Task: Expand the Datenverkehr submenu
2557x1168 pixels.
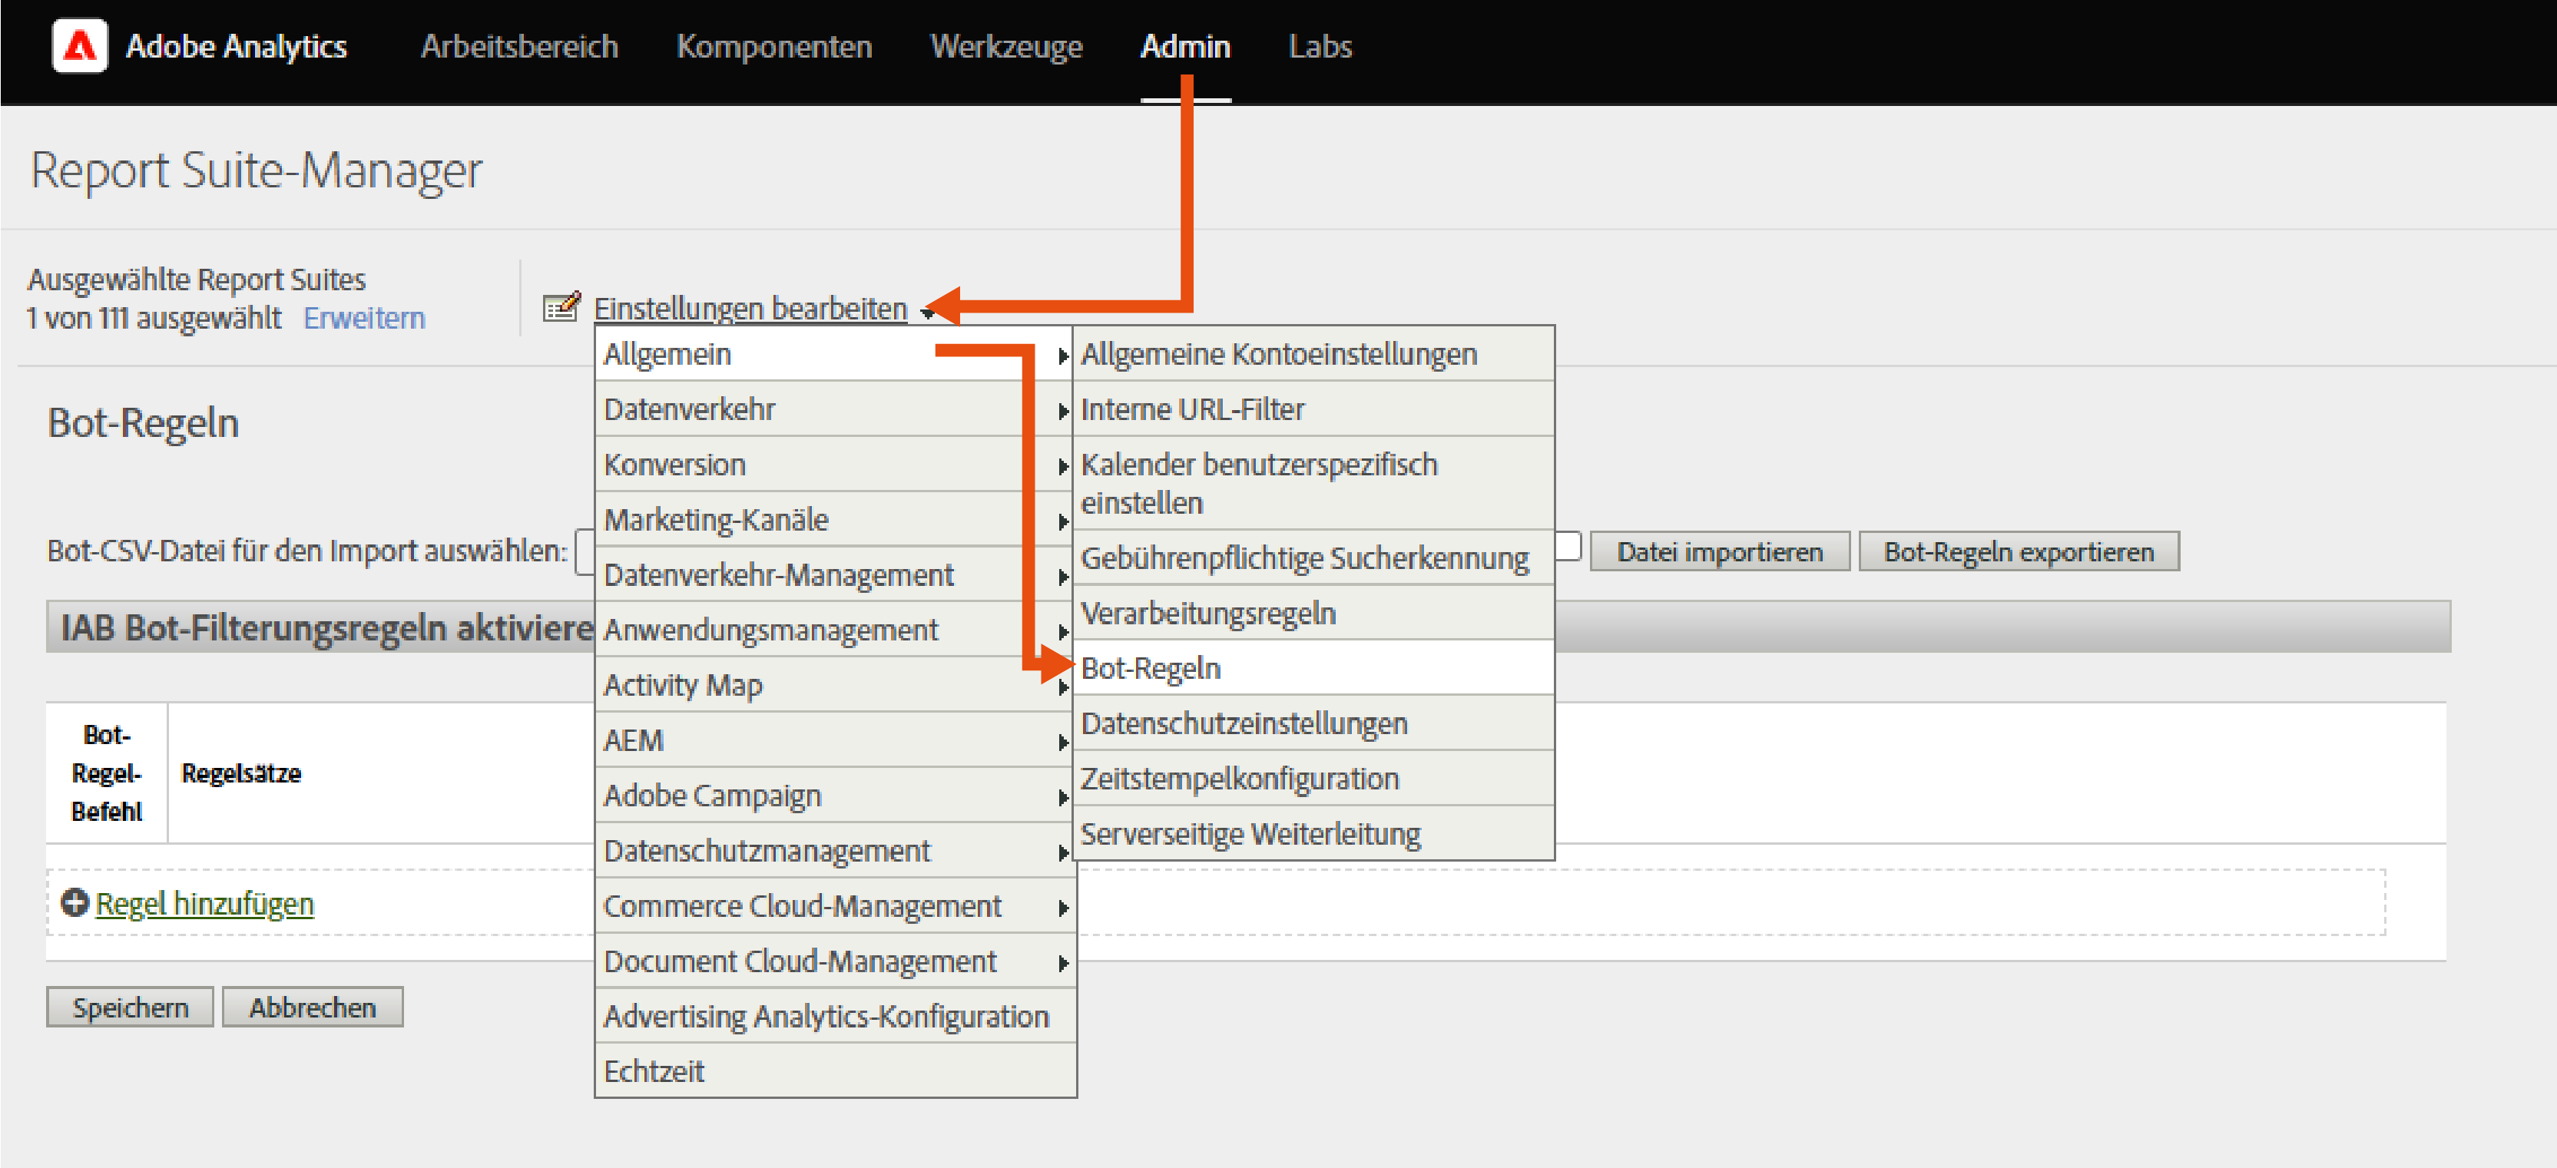Action: tap(835, 409)
